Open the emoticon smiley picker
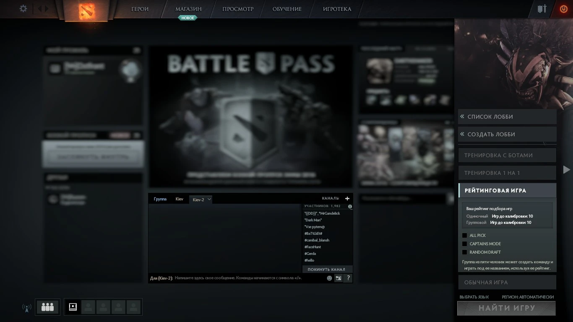This screenshot has height=322, width=573. click(x=329, y=278)
